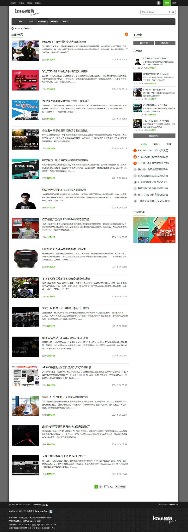Viewport: 188px width, 532px height.
Task: Open the 富士X100T article thumbnail
Action: [26, 317]
